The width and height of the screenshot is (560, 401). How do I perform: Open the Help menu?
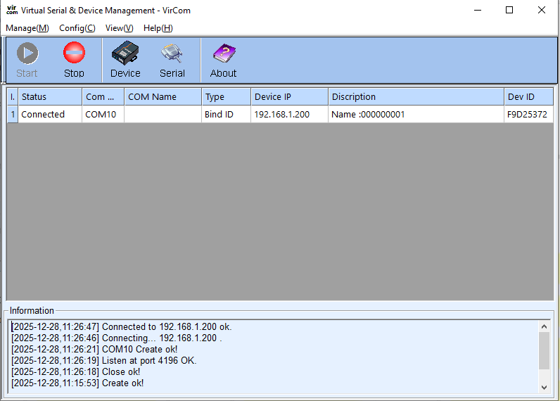coord(158,28)
